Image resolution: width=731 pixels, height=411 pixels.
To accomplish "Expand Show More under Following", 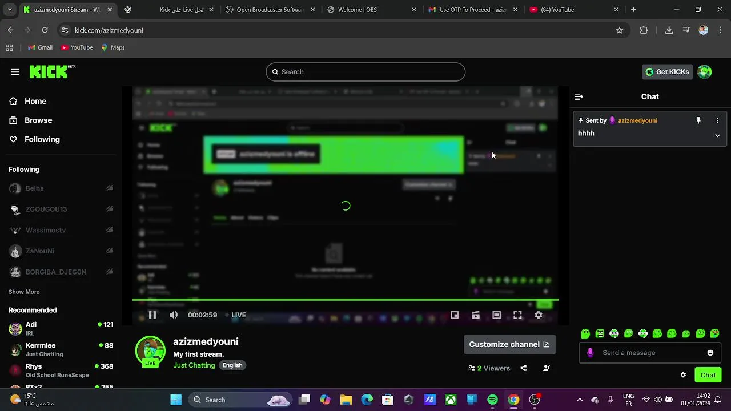I will [x=24, y=292].
